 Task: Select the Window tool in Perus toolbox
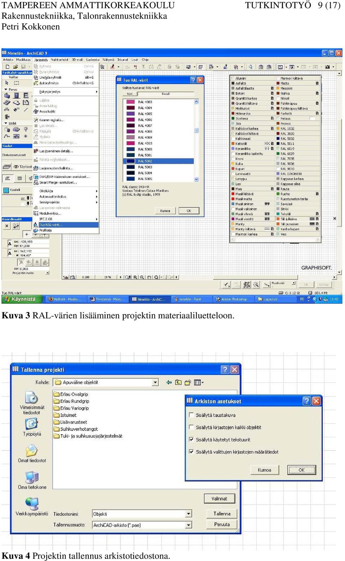26,96
